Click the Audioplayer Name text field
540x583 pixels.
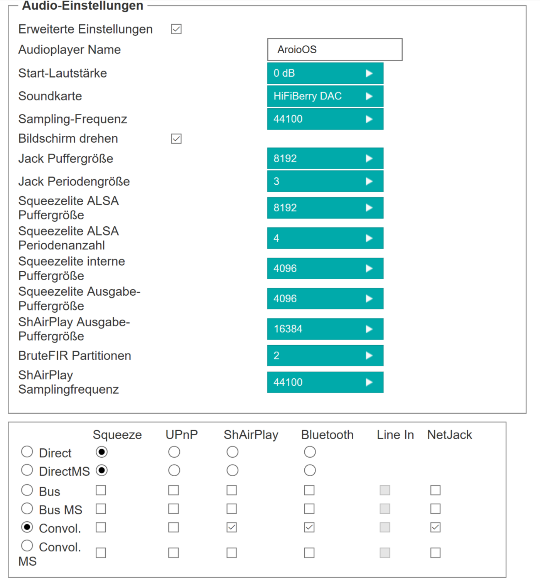(335, 49)
